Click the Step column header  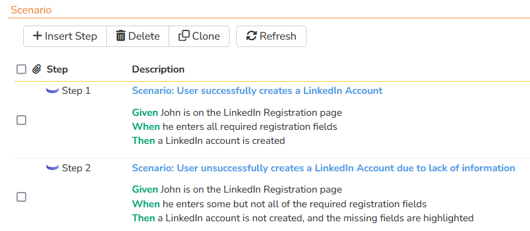click(x=57, y=69)
